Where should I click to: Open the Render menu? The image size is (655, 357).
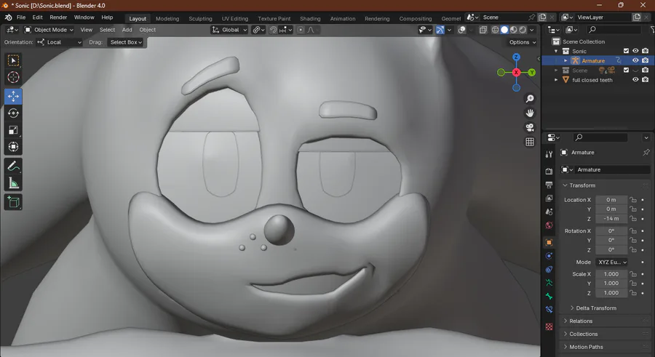click(x=58, y=17)
